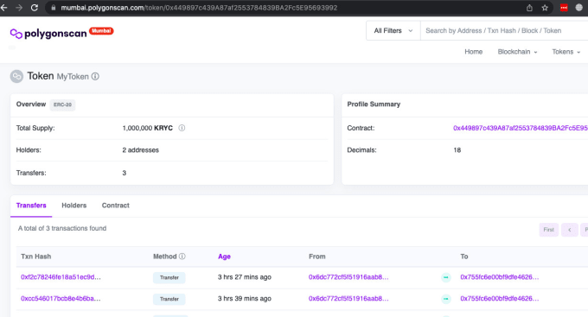Click Transfer badge in 3 hrs 39 mins row
This screenshot has width=588, height=317.
(169, 299)
